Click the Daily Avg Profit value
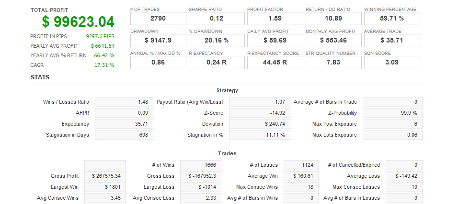The image size is (458, 204). point(275,40)
